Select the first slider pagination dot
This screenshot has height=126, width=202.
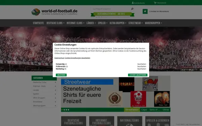[62, 110]
